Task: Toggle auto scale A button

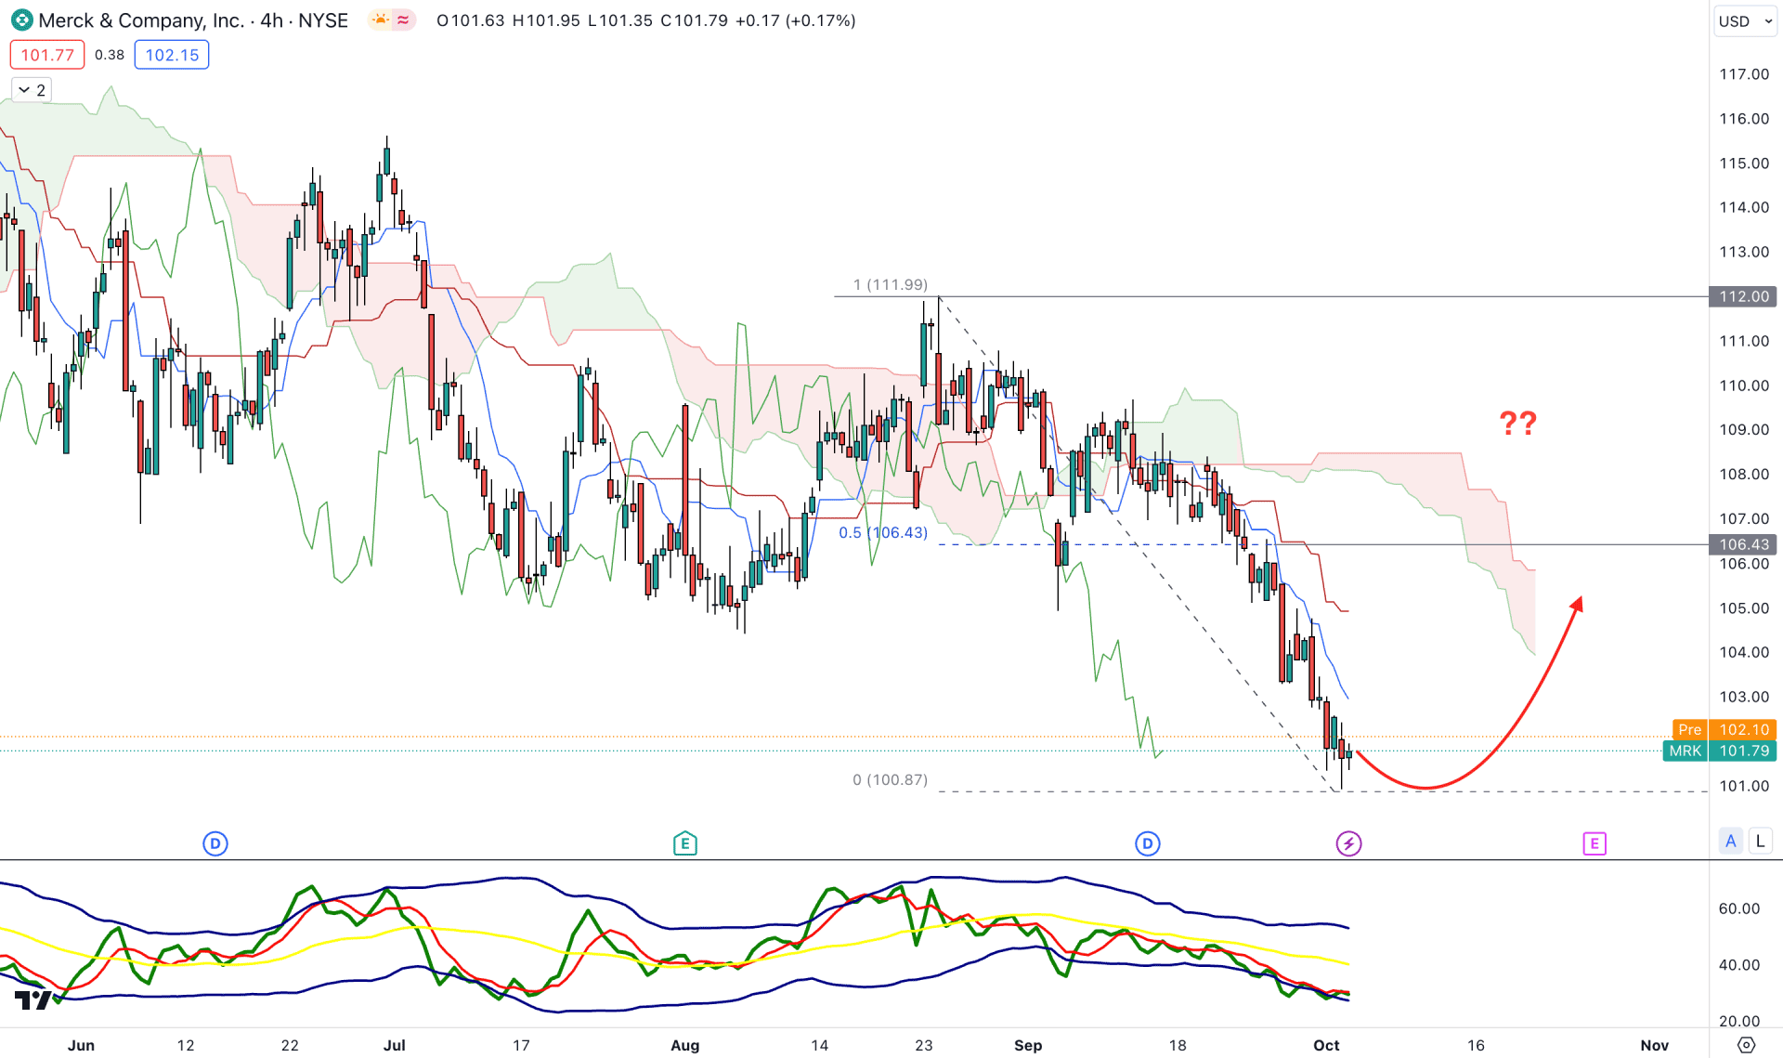Action: [x=1731, y=842]
